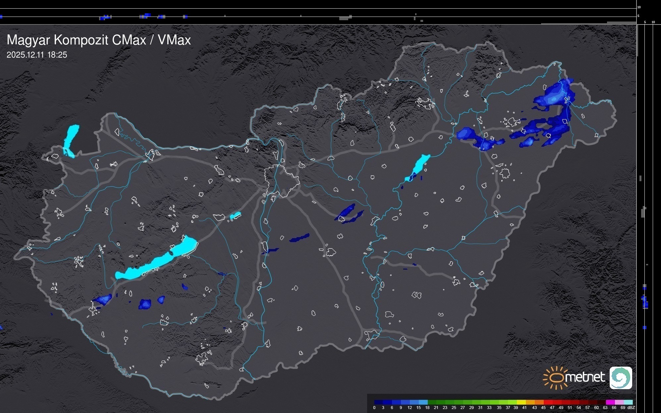Click the dark blue 0–3 dBZ legend swatch

[x=378, y=402]
